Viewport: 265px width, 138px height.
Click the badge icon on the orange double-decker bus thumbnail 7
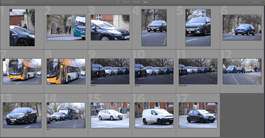click(4, 60)
